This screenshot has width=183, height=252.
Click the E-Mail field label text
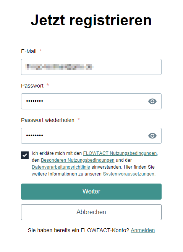click(29, 51)
